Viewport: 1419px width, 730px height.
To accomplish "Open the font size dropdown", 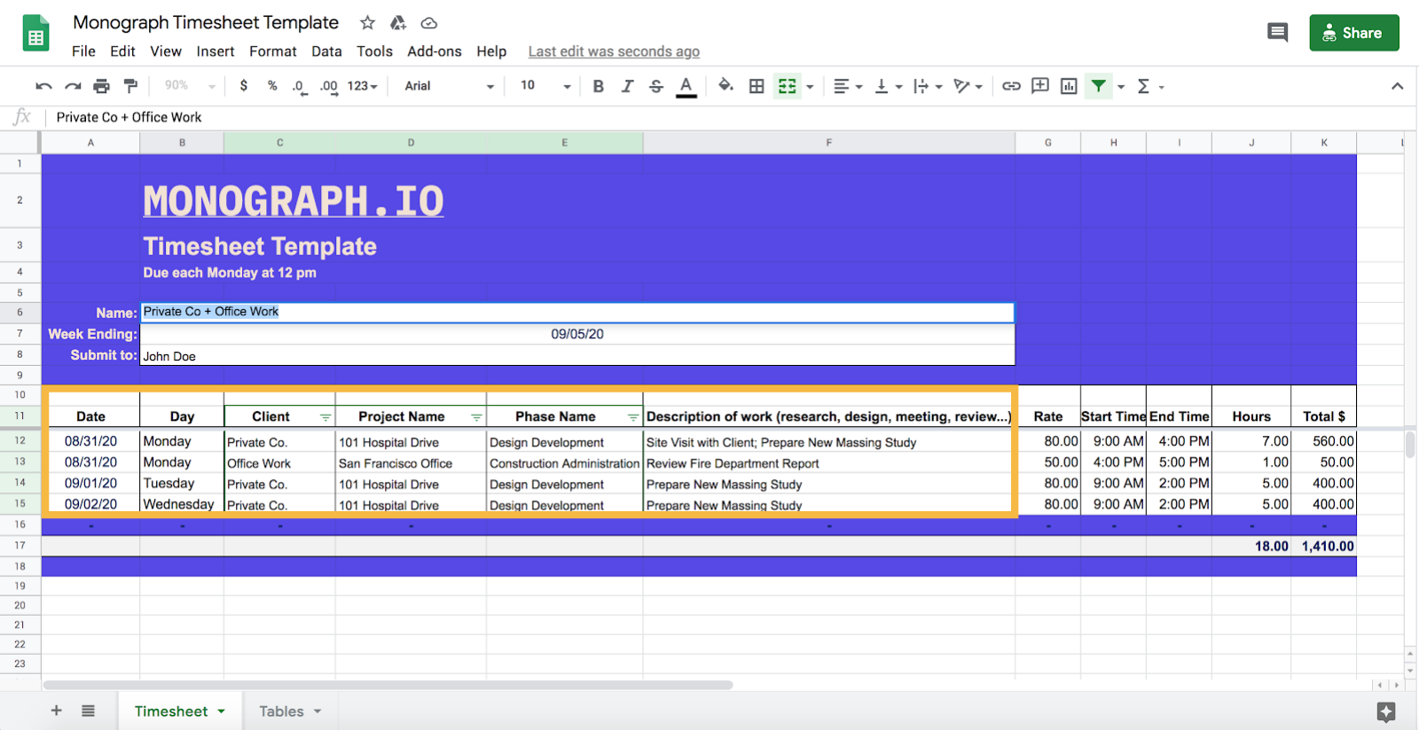I will 545,86.
